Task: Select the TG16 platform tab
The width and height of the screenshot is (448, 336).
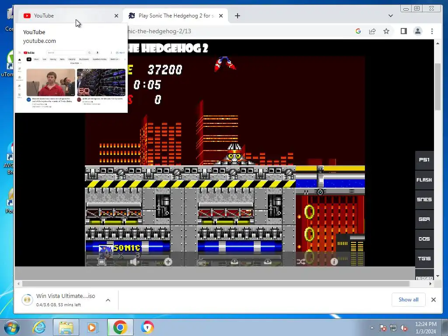Action: [x=424, y=259]
